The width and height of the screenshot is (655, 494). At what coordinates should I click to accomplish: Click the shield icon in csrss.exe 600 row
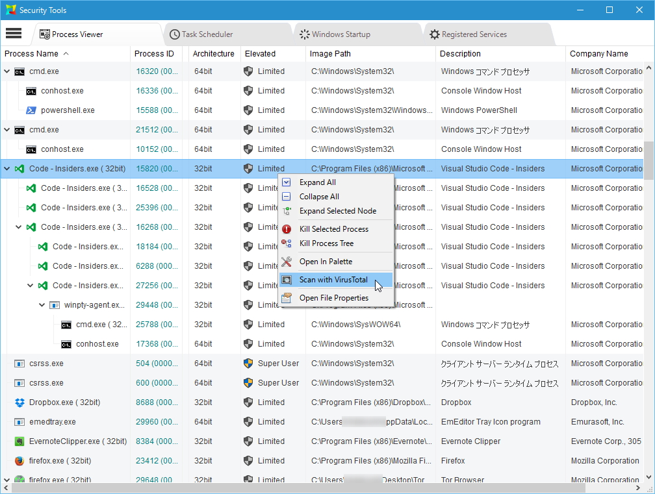pyautogui.click(x=248, y=383)
